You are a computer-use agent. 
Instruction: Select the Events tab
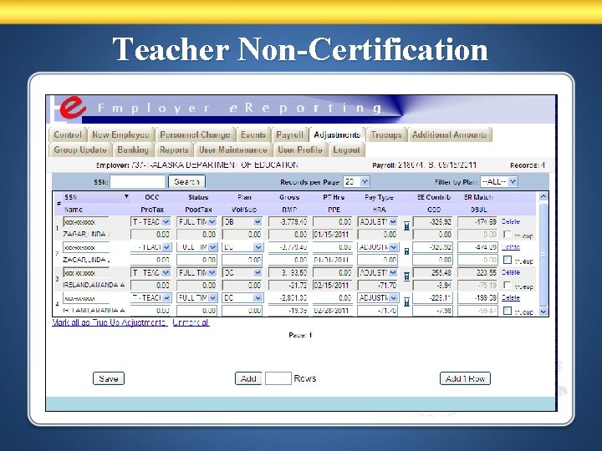pyautogui.click(x=253, y=134)
